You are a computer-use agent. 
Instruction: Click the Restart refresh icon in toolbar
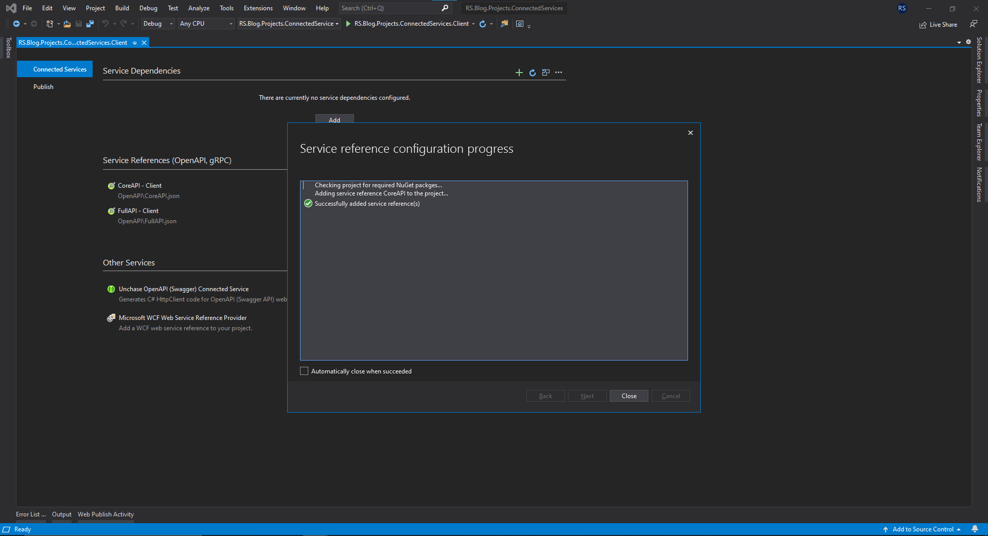(483, 24)
